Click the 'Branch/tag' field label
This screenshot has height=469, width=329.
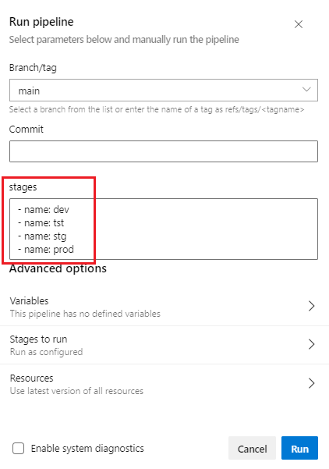33,68
